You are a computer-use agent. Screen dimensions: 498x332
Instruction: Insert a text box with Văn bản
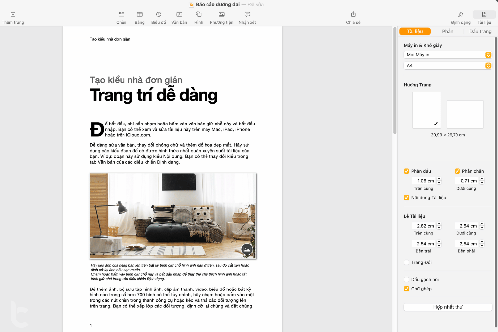tap(179, 14)
